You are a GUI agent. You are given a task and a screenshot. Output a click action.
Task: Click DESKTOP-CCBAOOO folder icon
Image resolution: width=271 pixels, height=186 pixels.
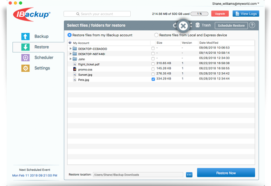pyautogui.click(x=75, y=49)
